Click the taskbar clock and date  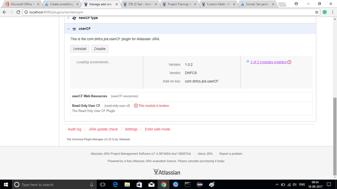(315, 185)
